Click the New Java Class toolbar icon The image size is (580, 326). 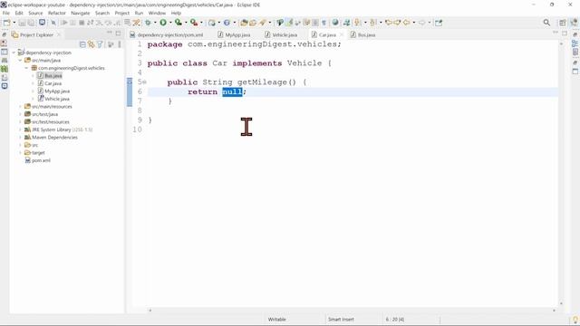click(227, 23)
